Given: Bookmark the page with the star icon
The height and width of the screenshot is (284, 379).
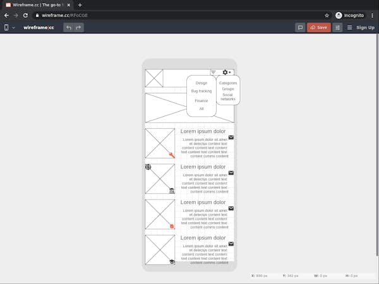Looking at the screenshot, I should pyautogui.click(x=327, y=15).
